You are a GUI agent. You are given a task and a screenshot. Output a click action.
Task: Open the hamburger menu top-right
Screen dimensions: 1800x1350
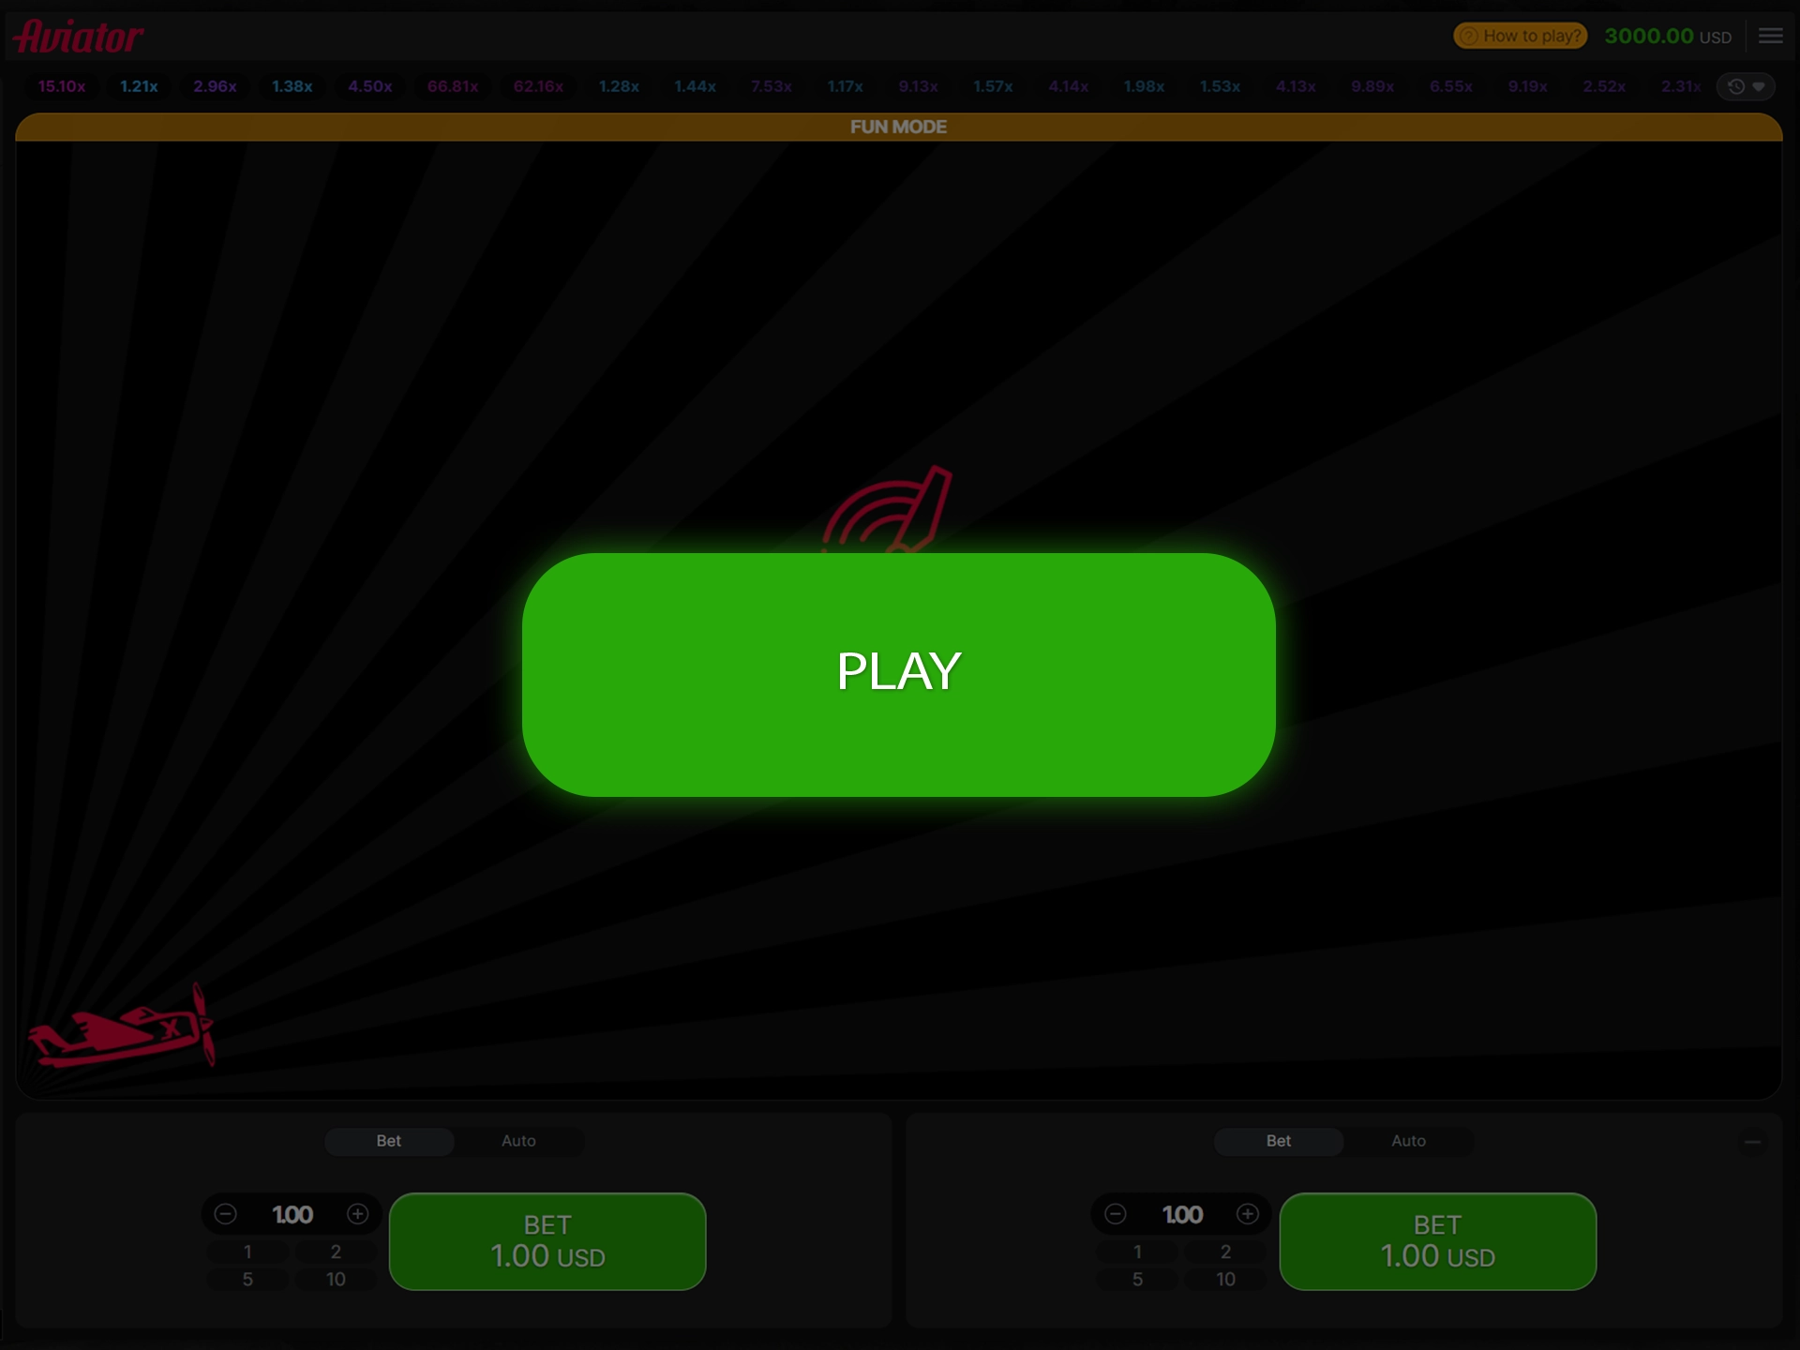click(x=1770, y=34)
